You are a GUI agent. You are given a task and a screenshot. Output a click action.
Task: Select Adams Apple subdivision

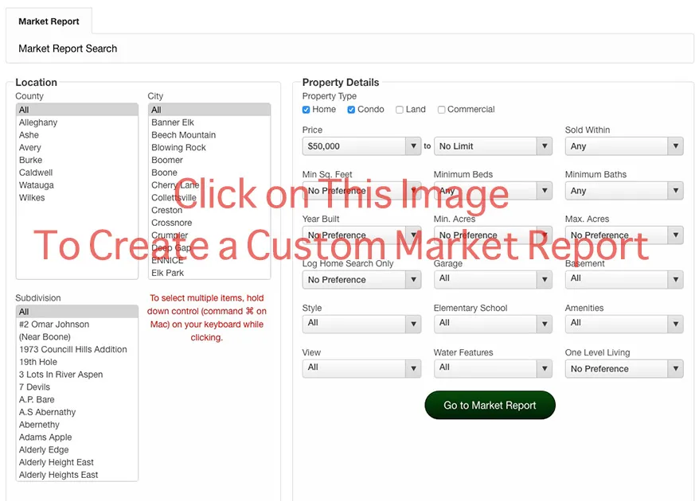point(77,437)
